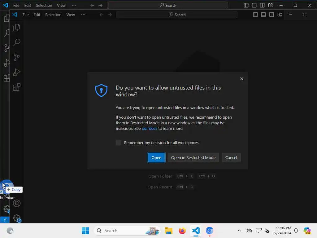Choose Open in Restricted Mode
Viewport: 317px width, 238px height.
pyautogui.click(x=193, y=157)
